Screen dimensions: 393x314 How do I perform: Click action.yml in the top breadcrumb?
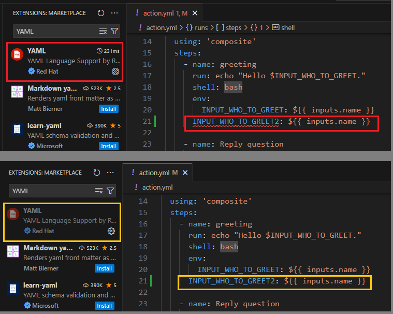coord(162,27)
